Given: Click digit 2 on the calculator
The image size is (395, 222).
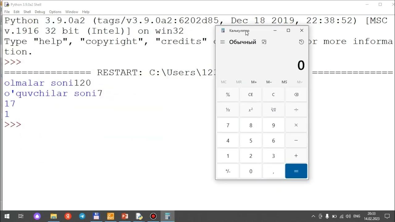Looking at the screenshot, I should pos(251,156).
